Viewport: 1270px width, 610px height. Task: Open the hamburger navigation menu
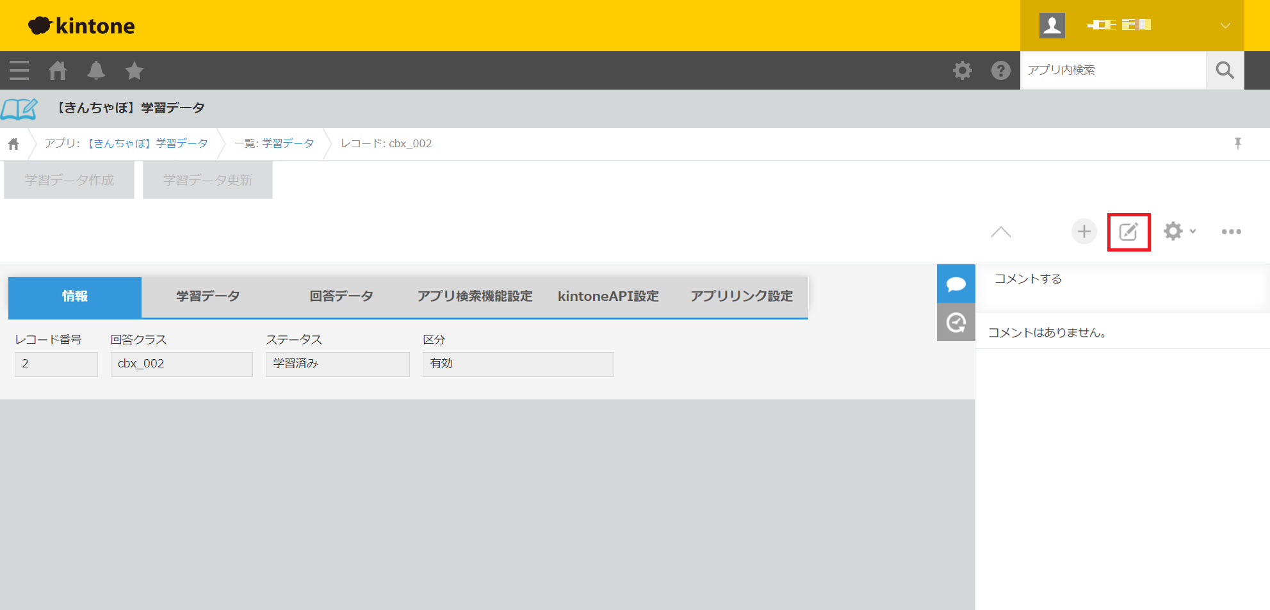point(19,70)
